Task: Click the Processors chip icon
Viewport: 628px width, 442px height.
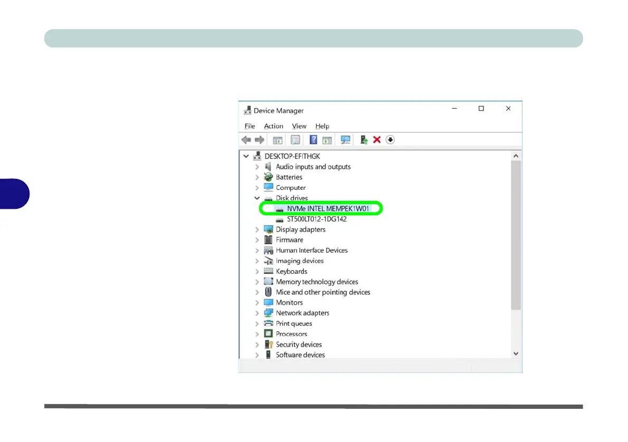Action: click(268, 333)
